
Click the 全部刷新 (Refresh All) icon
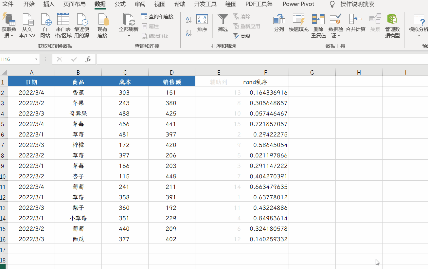pos(129,20)
